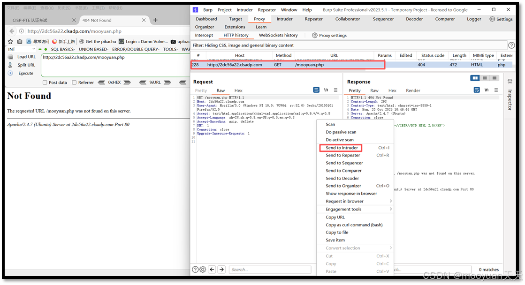This screenshot has width=525, height=285.
Task: Open Response pane hamburger options menu
Action: pyautogui.click(x=496, y=90)
